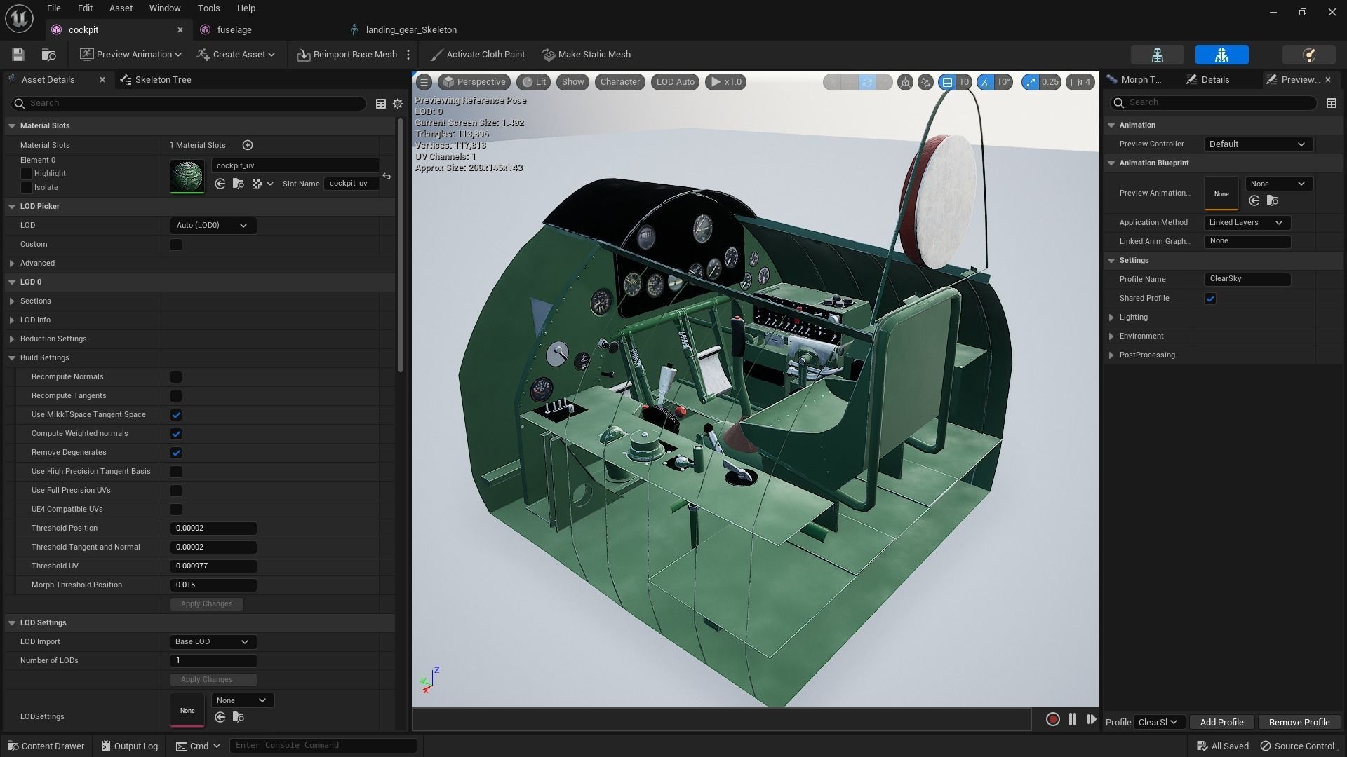Untick the Shared Profile checkbox
Image resolution: width=1347 pixels, height=757 pixels.
tap(1210, 299)
